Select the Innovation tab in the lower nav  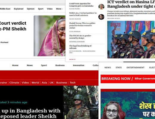tap(79, 65)
